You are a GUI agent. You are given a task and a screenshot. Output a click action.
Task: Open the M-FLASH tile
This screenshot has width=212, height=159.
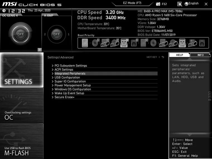(x=22, y=141)
